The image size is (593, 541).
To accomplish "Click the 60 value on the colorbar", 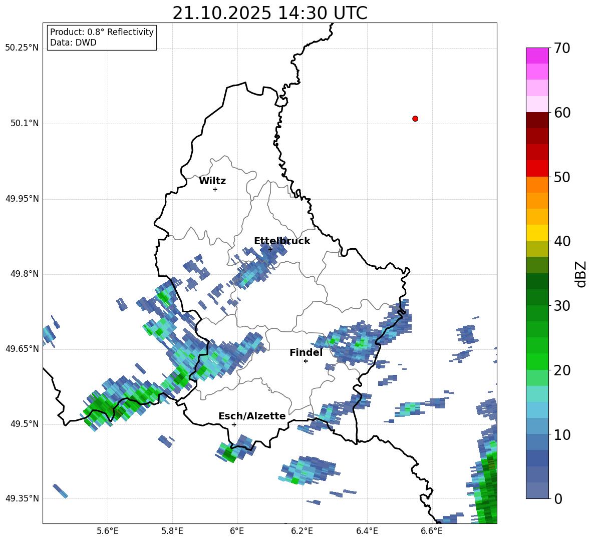I will click(562, 113).
